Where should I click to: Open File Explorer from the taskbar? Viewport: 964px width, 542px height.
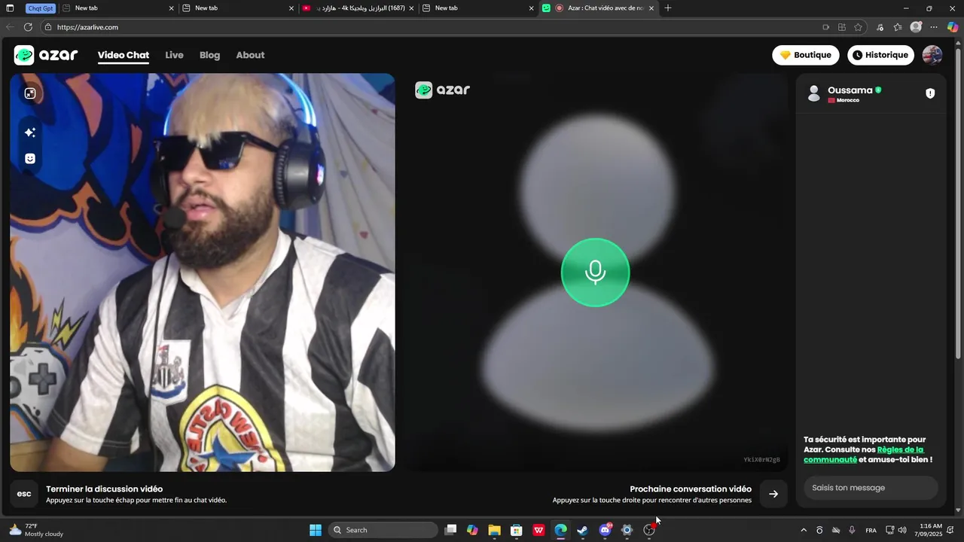point(494,530)
